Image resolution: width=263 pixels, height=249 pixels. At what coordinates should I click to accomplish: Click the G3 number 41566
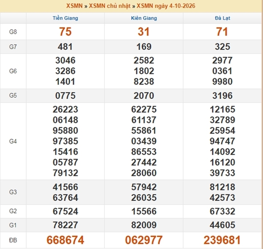coord(65,187)
